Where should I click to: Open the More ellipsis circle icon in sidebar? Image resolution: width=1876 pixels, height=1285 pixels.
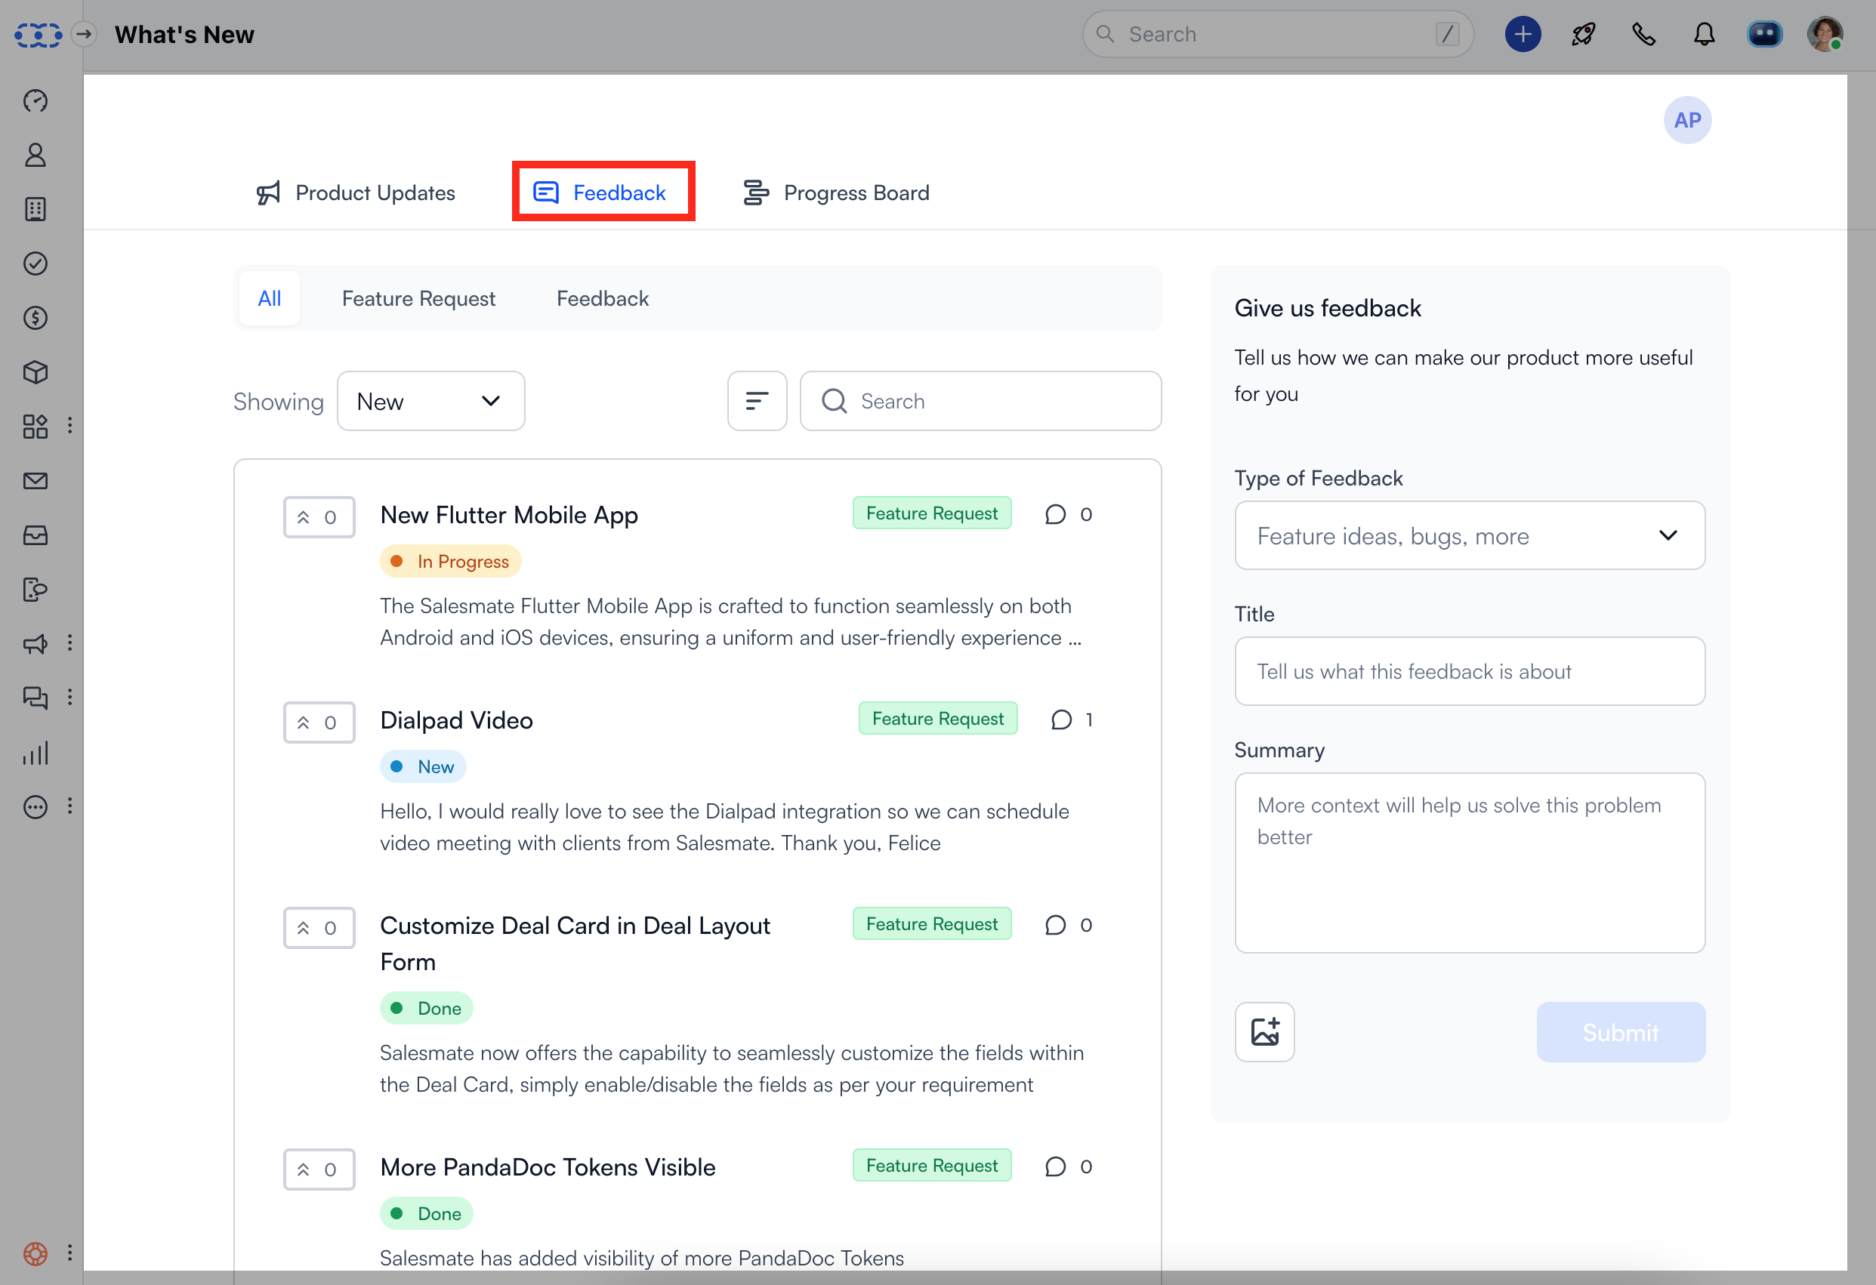35,807
